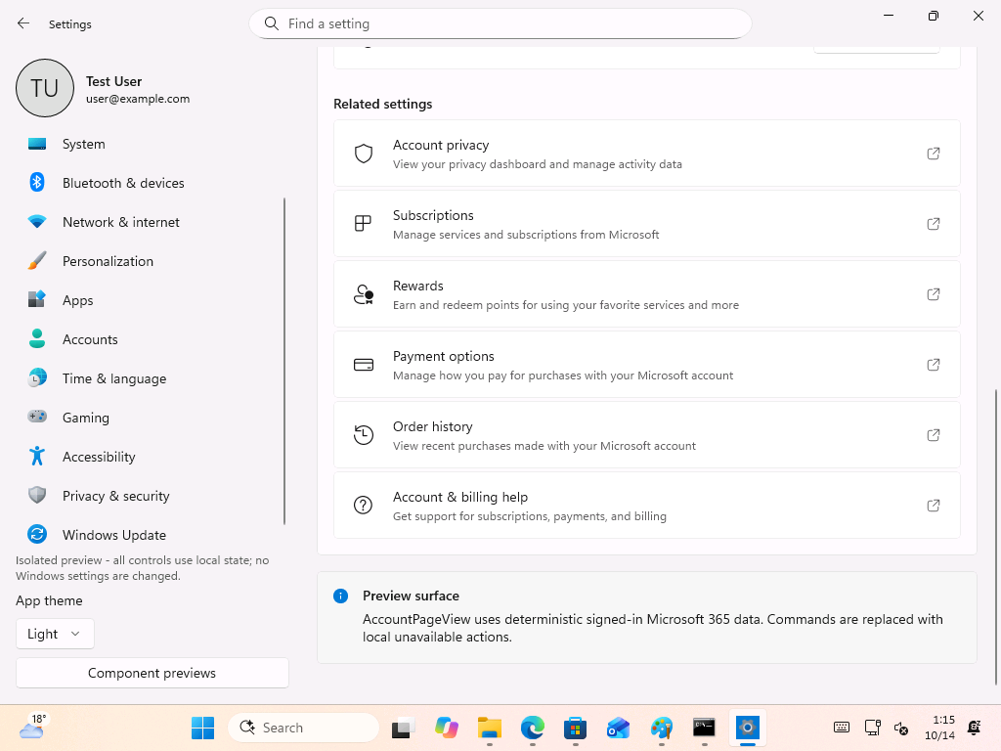Click the Rewards medal person icon

tap(364, 294)
